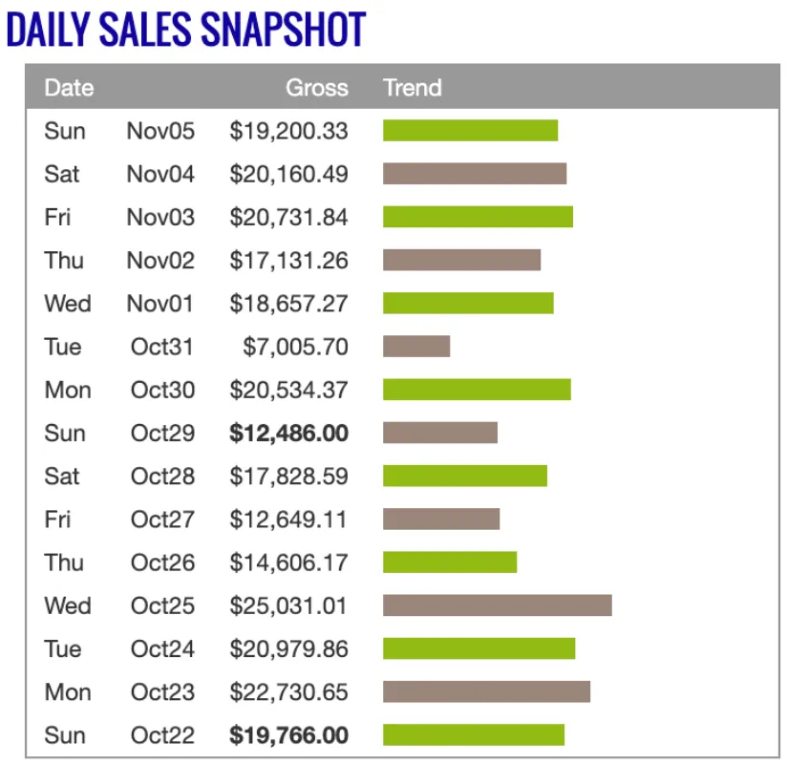This screenshot has width=787, height=764.
Task: Click the Gross column header
Action: tap(316, 88)
